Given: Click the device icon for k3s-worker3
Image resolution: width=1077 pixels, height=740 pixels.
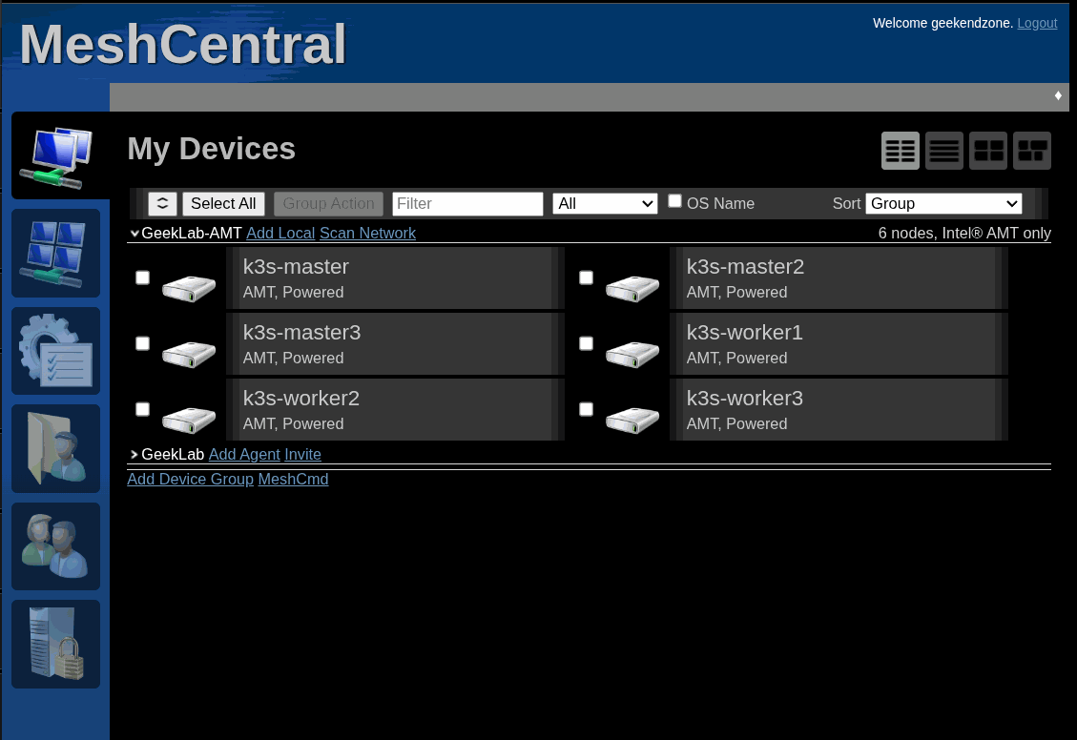Looking at the screenshot, I should tap(632, 420).
